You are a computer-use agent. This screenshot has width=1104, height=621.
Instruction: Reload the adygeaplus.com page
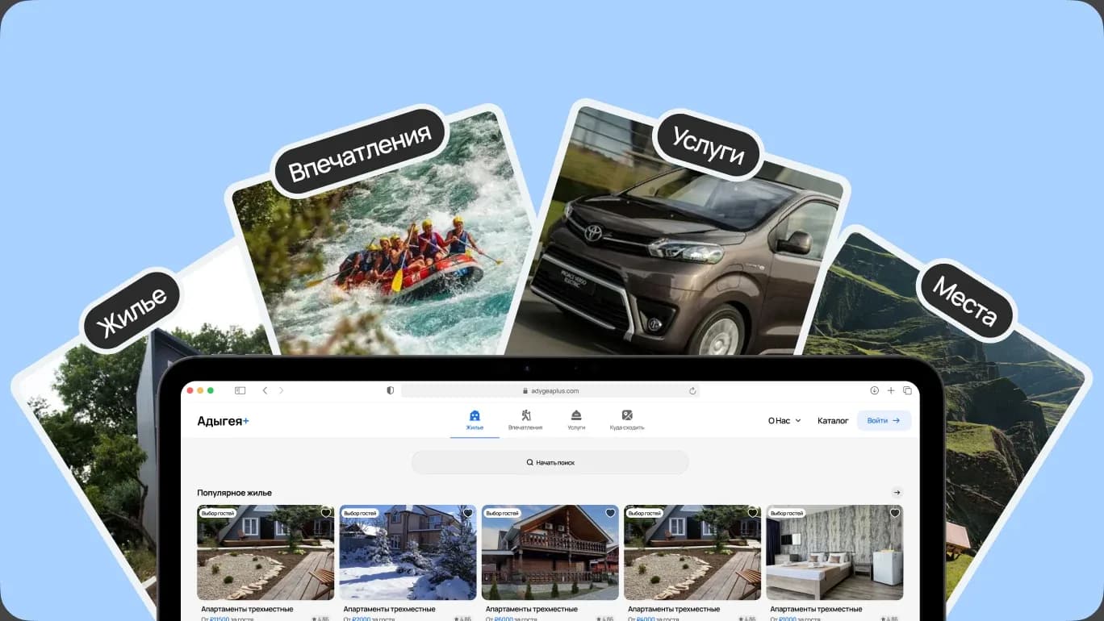click(692, 391)
